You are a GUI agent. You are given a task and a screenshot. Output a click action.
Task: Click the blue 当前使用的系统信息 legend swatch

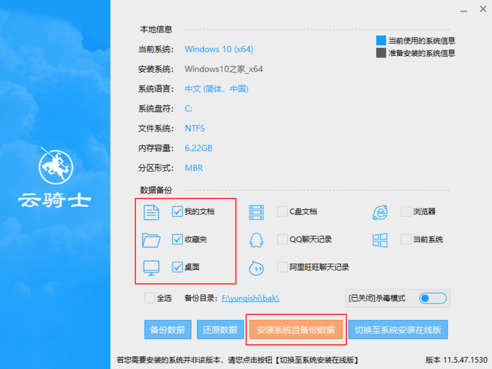(x=381, y=40)
